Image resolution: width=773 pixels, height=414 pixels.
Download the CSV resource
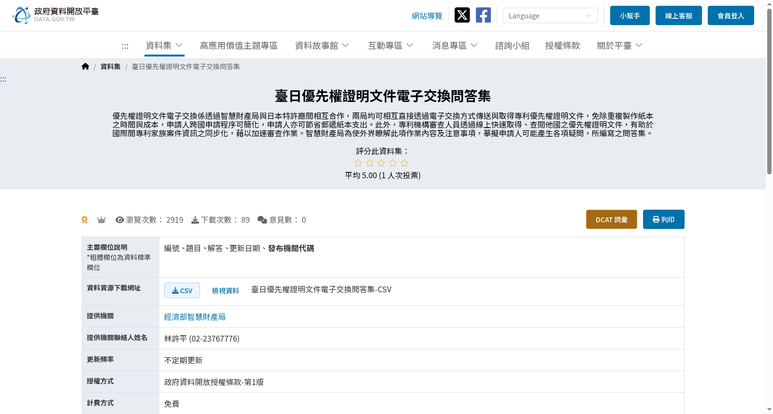coord(182,290)
